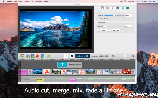
Task: Toggle the Mute Audio checkbox
Action: click(x=98, y=18)
